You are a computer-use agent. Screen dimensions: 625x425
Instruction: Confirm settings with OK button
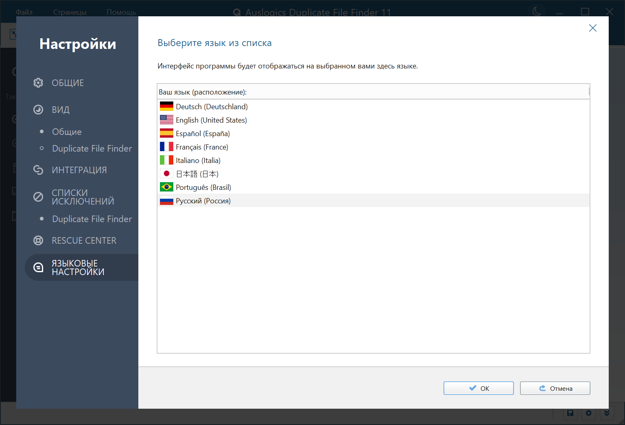[479, 388]
